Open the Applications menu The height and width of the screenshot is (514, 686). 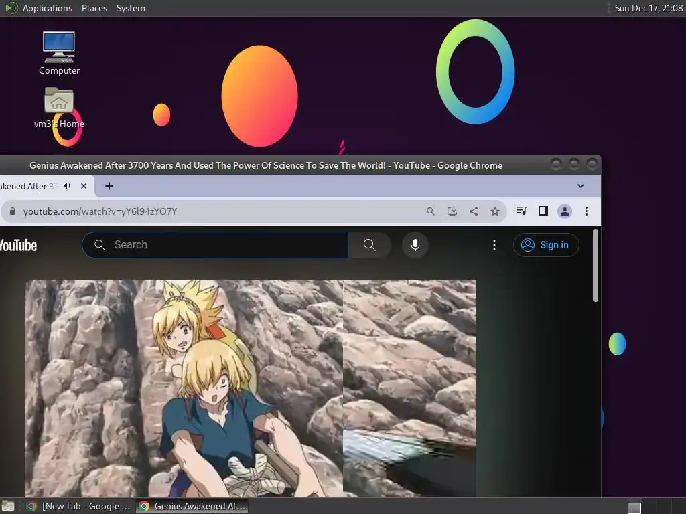coord(48,8)
